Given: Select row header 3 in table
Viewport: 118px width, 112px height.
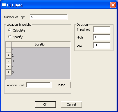Looking at the screenshot, I should click(x=9, y=61).
